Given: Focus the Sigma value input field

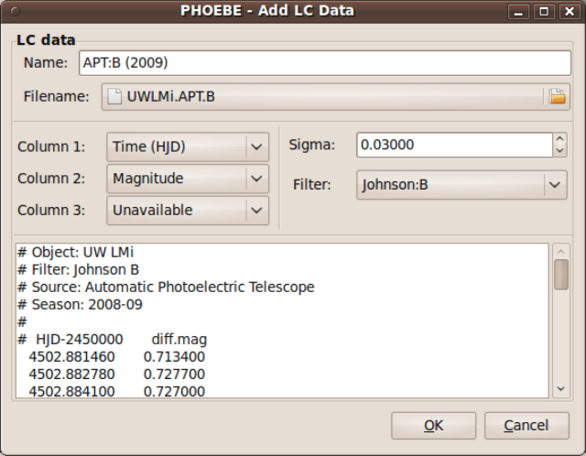Looking at the screenshot, I should click(453, 146).
